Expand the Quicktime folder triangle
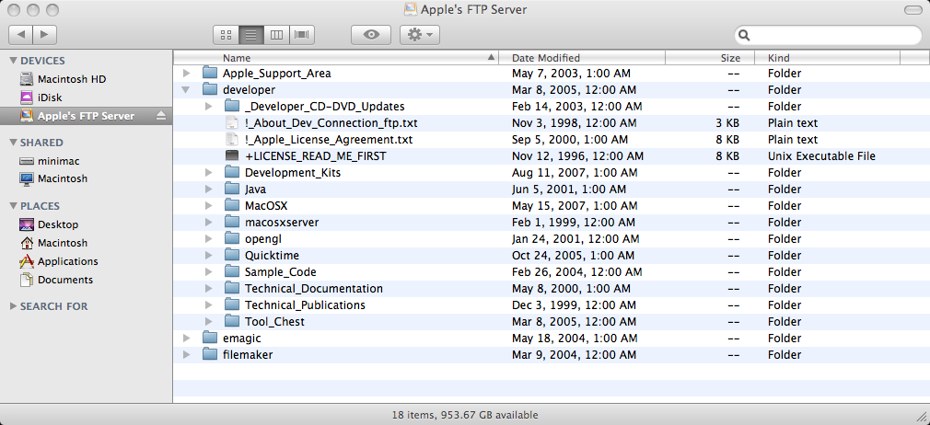This screenshot has width=930, height=425. click(x=209, y=256)
